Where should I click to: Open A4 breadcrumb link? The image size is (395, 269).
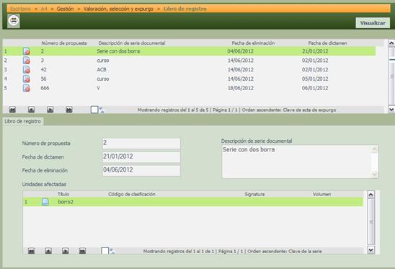point(44,9)
